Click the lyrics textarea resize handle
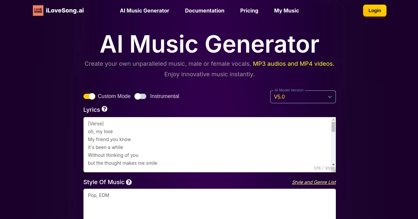The height and width of the screenshot is (219, 418). coord(334,170)
